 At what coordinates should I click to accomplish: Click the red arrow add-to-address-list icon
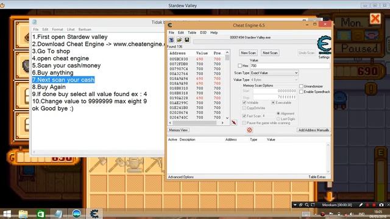coord(234,122)
